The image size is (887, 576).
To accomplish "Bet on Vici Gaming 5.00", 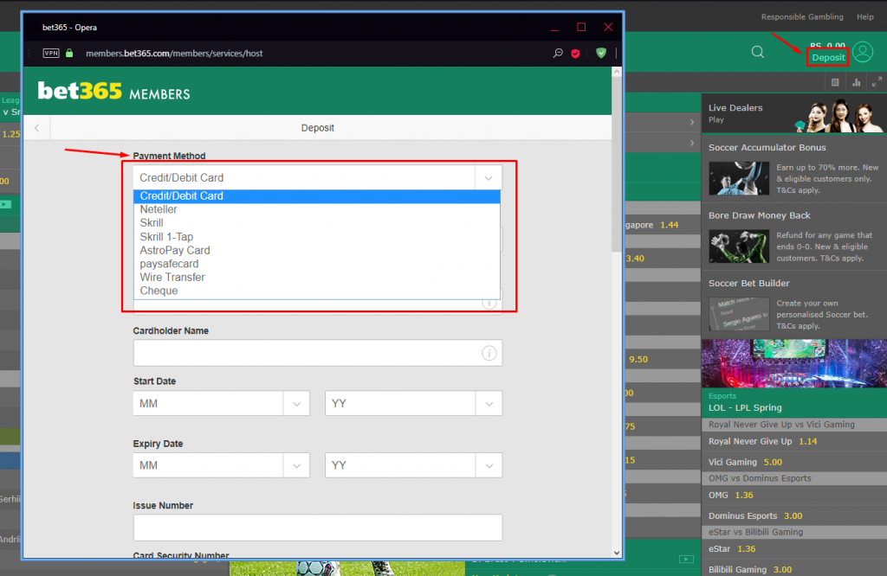I will (794, 462).
